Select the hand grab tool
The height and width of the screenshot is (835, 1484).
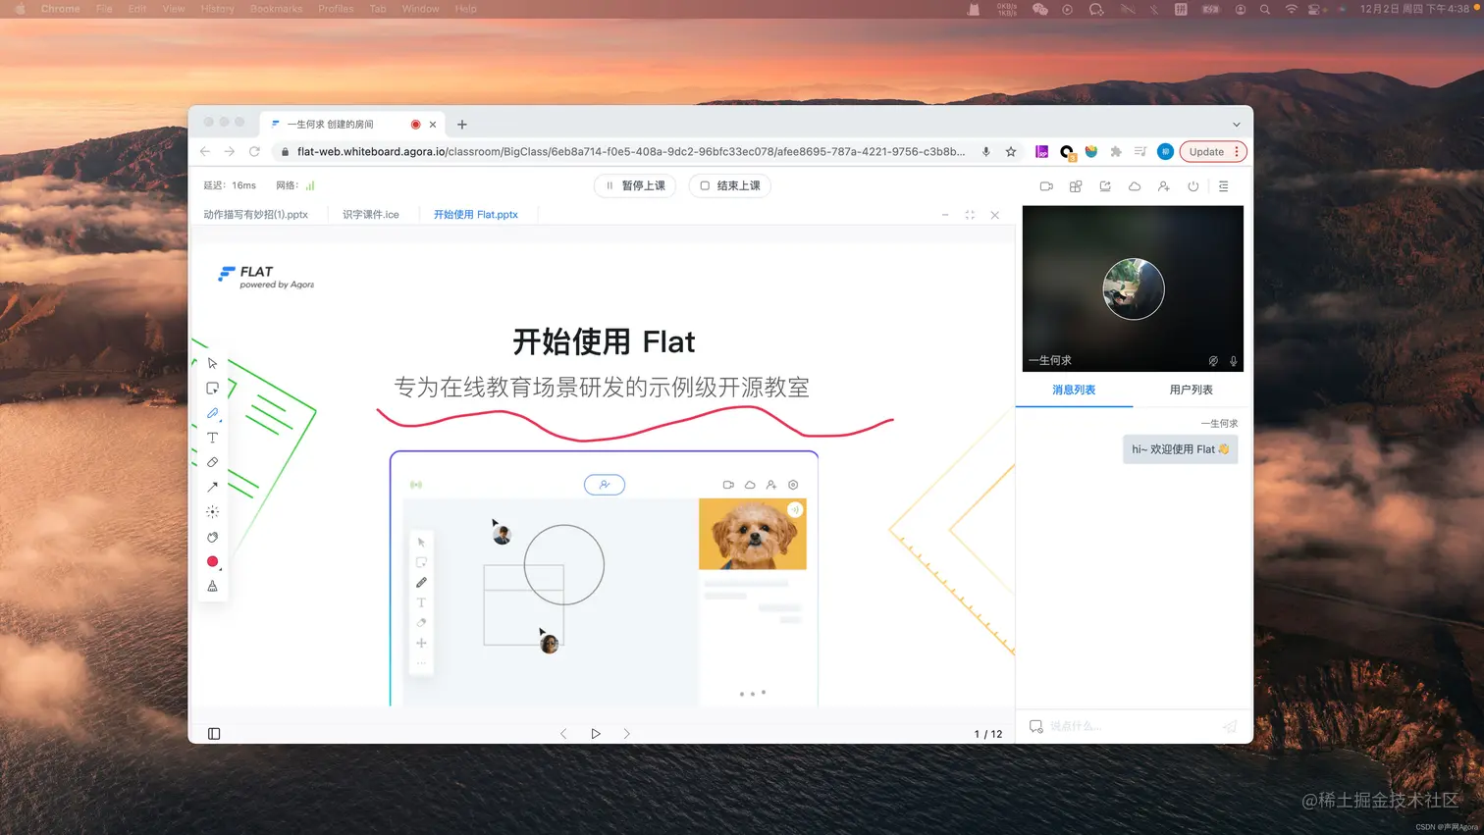click(x=212, y=536)
